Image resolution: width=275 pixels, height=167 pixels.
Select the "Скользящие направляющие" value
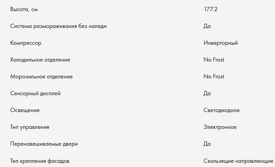point(239,161)
